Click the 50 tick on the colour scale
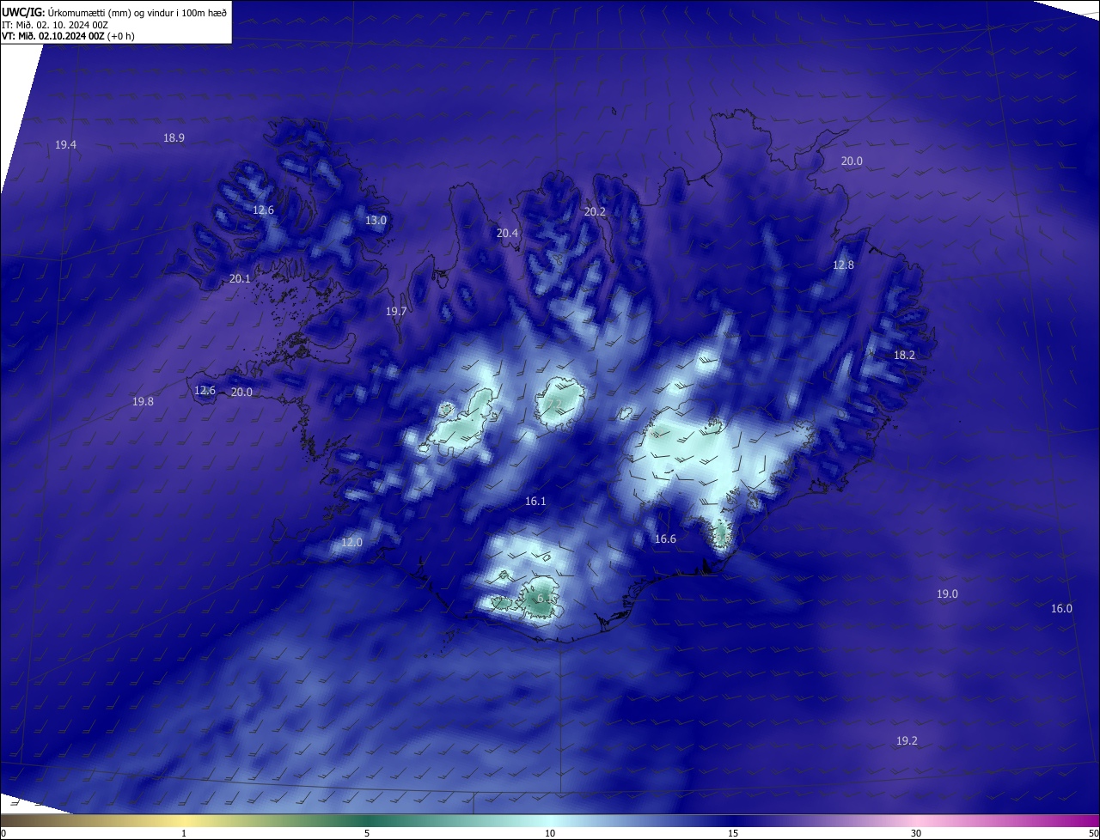The image size is (1100, 840). click(1093, 834)
